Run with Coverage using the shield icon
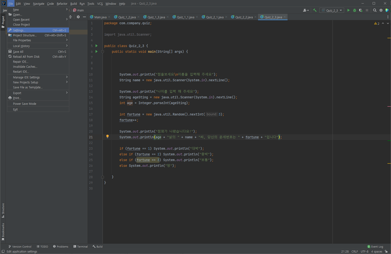This screenshot has height=254, width=391. pyautogui.click(x=361, y=10)
